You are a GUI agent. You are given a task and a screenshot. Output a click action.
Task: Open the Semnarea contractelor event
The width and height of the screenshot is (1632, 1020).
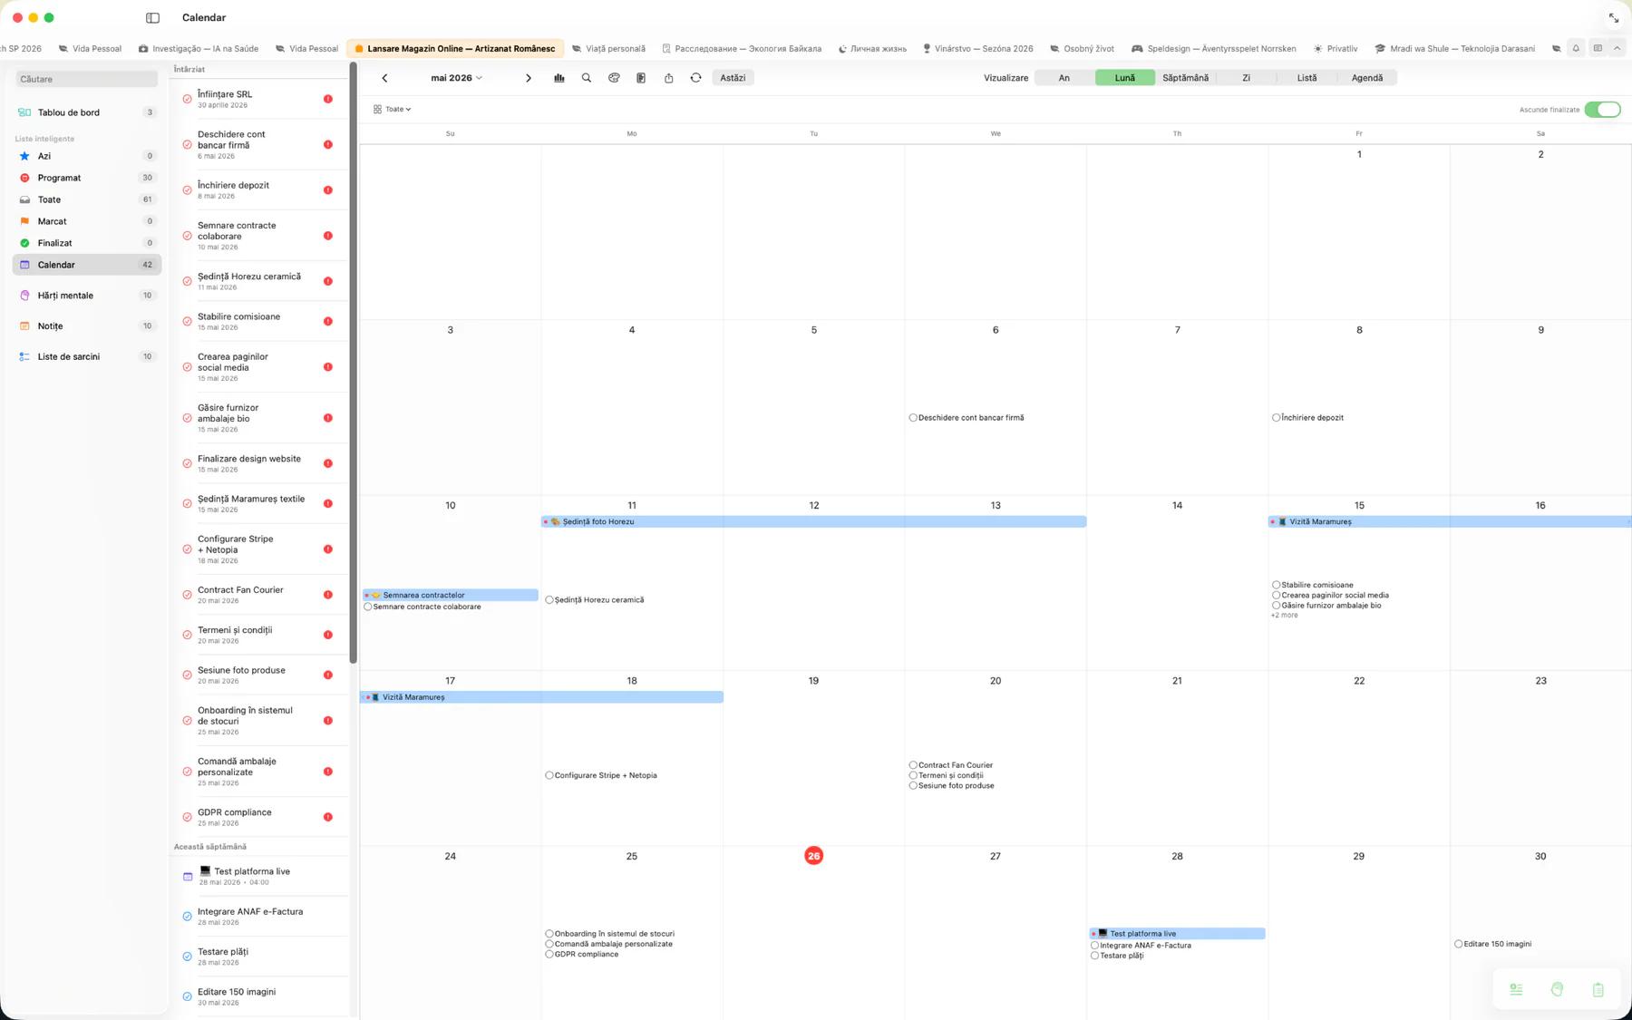[450, 596]
